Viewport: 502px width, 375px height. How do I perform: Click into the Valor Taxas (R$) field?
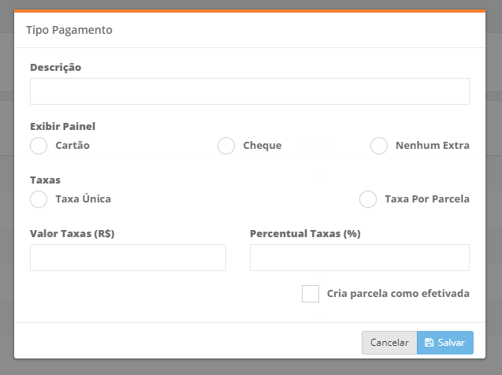(x=128, y=258)
